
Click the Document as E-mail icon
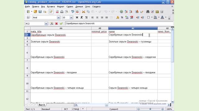pyautogui.click(x=45, y=12)
